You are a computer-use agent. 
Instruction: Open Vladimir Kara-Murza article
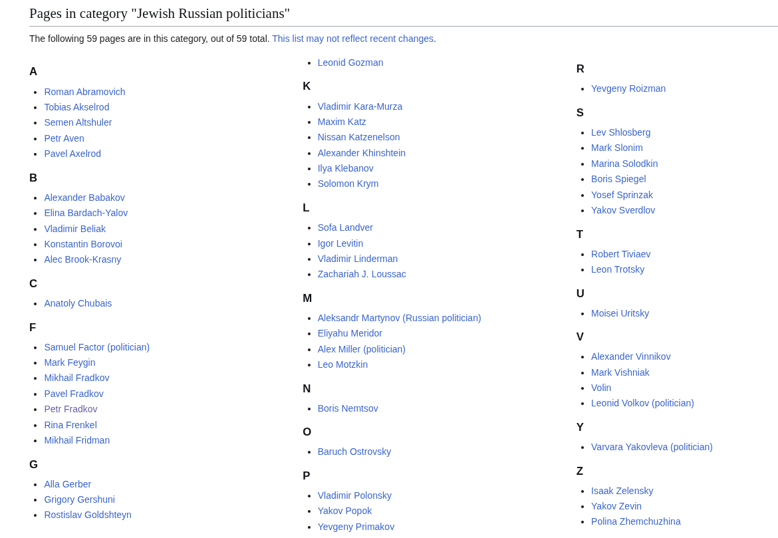[x=360, y=106]
